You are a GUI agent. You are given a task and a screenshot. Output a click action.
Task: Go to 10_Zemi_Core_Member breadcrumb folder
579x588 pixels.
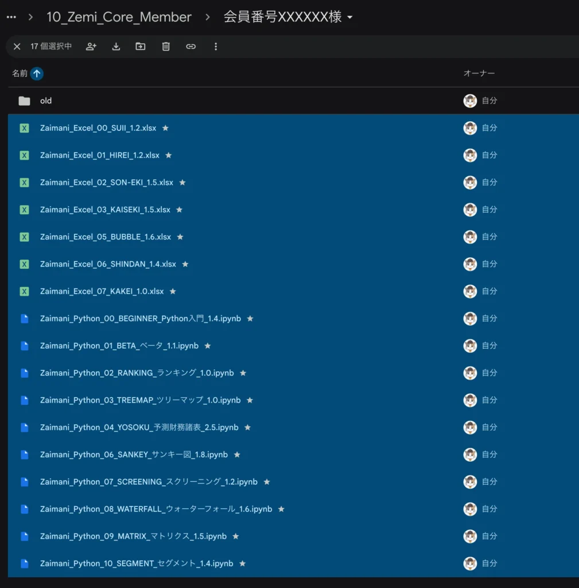[x=119, y=17]
